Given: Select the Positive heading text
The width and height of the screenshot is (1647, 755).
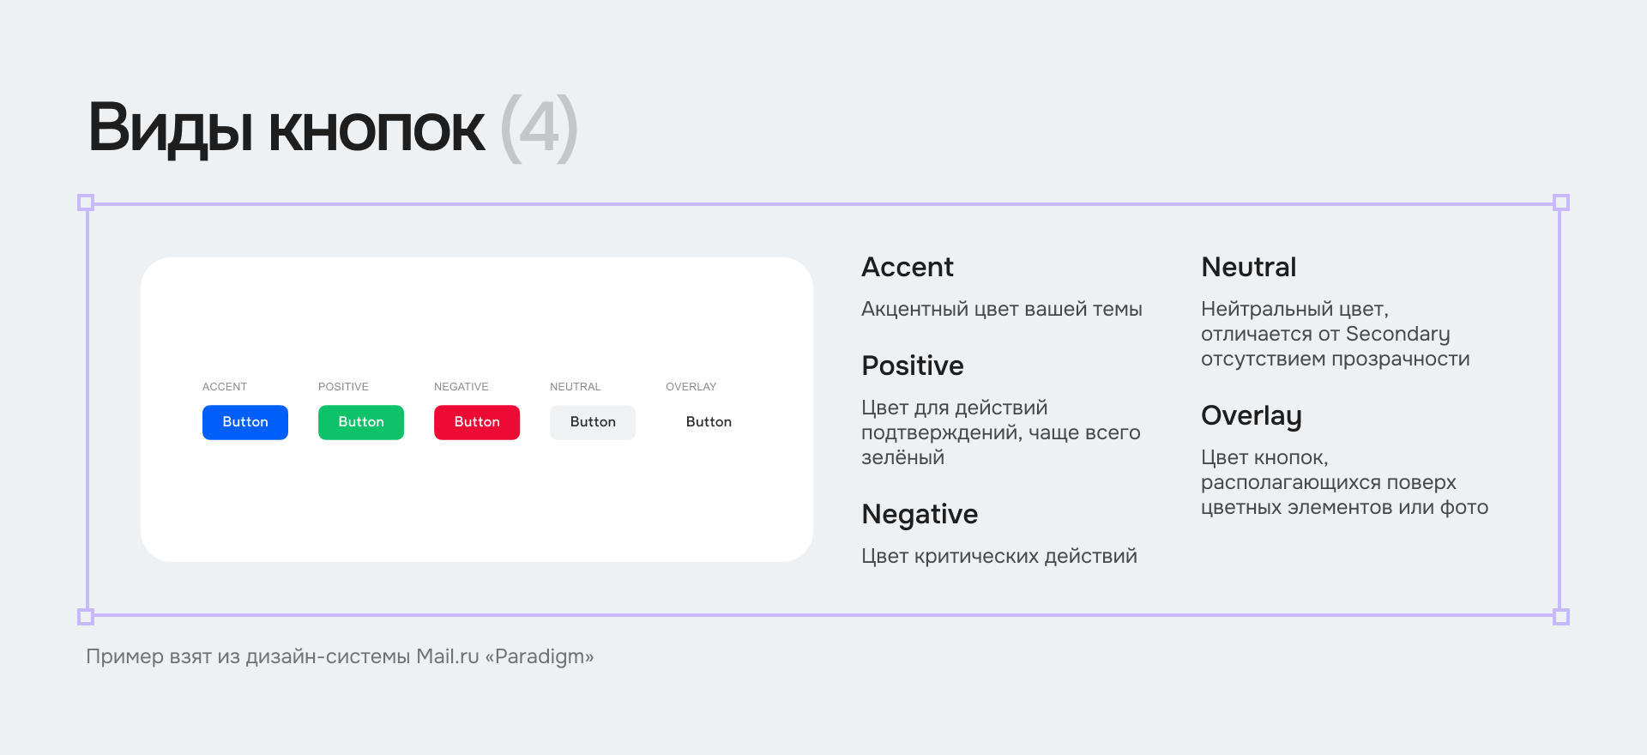Looking at the screenshot, I should [x=913, y=366].
